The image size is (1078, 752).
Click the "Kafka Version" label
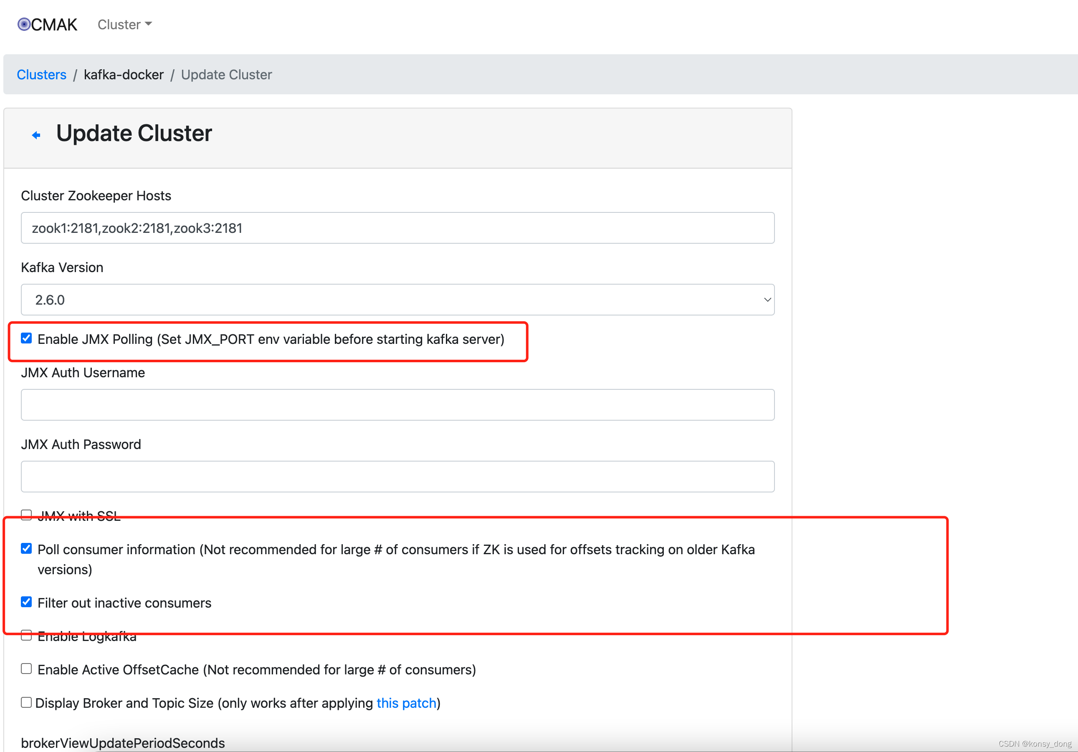(x=62, y=267)
